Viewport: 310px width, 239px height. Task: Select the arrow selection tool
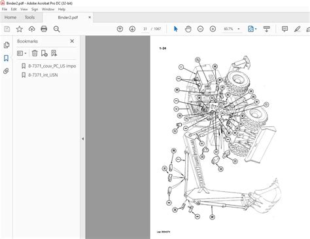pos(176,29)
